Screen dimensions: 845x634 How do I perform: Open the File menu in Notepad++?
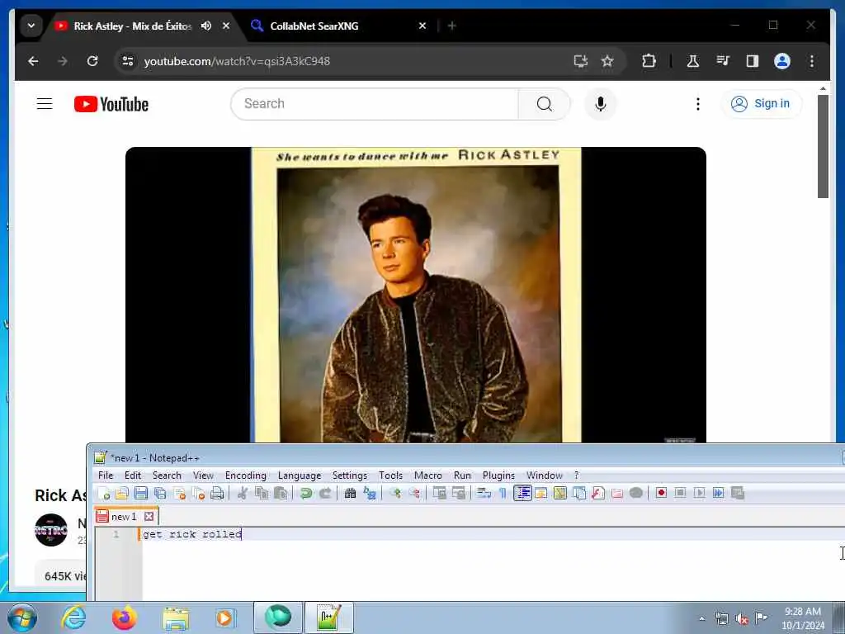click(106, 475)
